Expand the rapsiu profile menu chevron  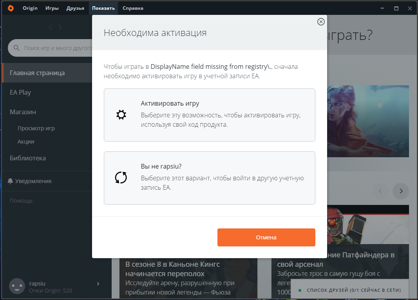[98, 284]
